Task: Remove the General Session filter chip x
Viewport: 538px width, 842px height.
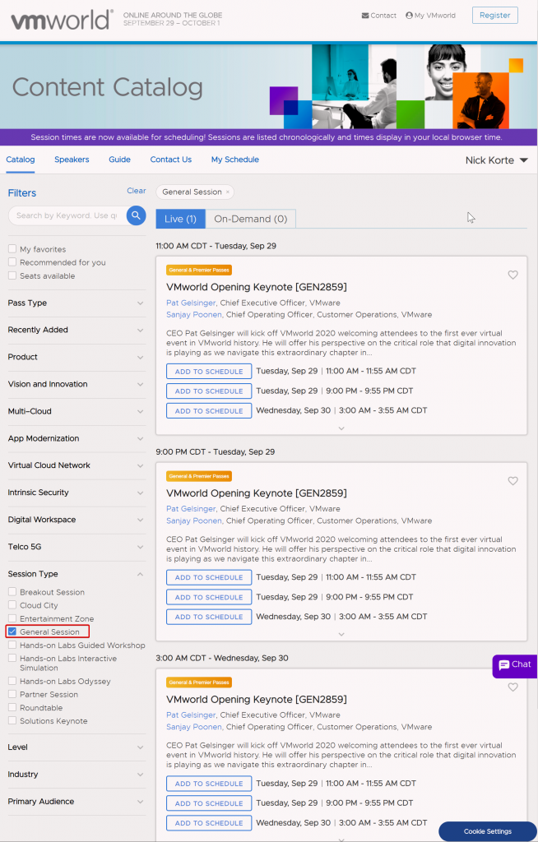Action: click(227, 192)
